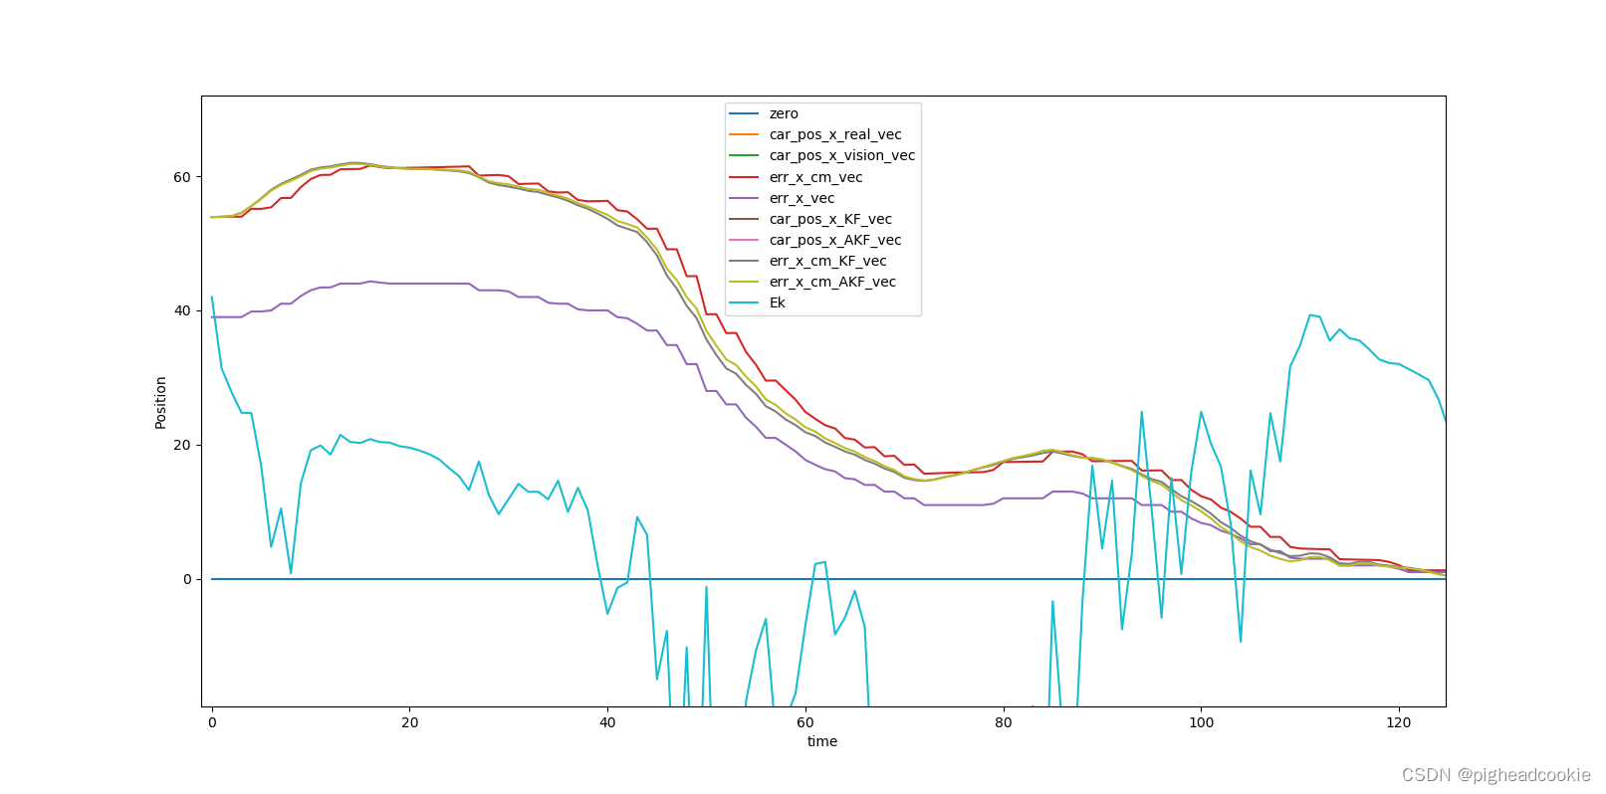Click 'car_pos_x_AKF_vec' in the legend

(835, 240)
